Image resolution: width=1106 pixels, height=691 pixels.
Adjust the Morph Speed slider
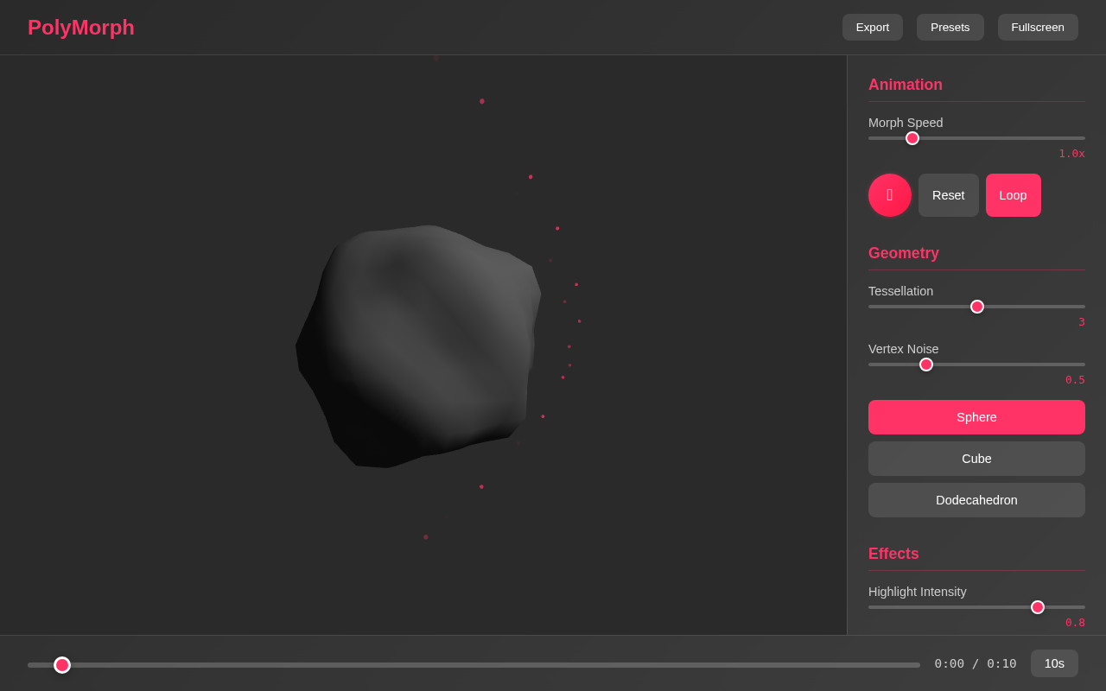912,138
